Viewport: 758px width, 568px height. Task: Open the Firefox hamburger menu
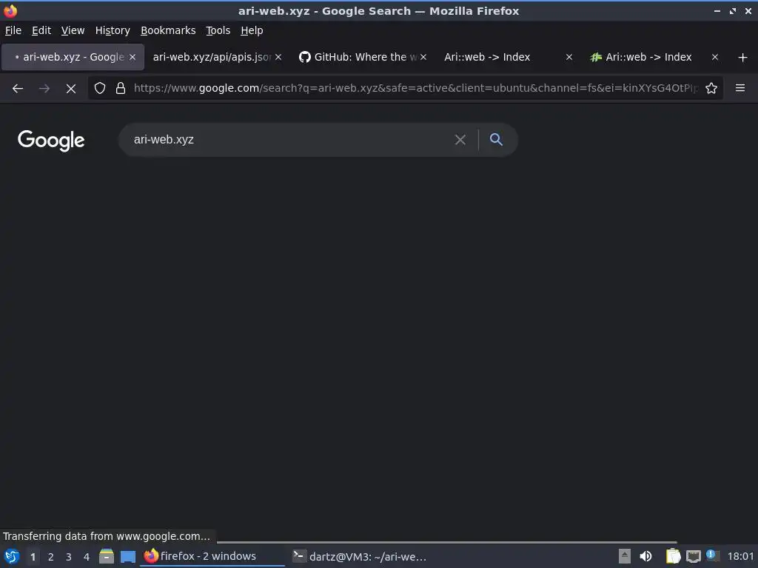pos(740,89)
